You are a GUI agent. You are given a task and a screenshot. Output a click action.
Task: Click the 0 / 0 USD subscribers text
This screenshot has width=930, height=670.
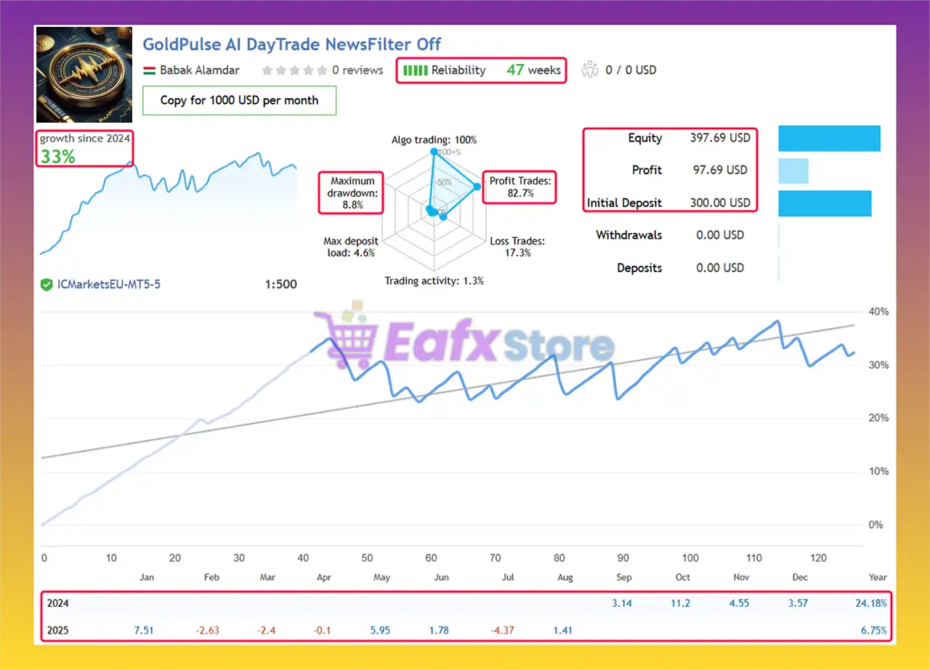click(630, 70)
